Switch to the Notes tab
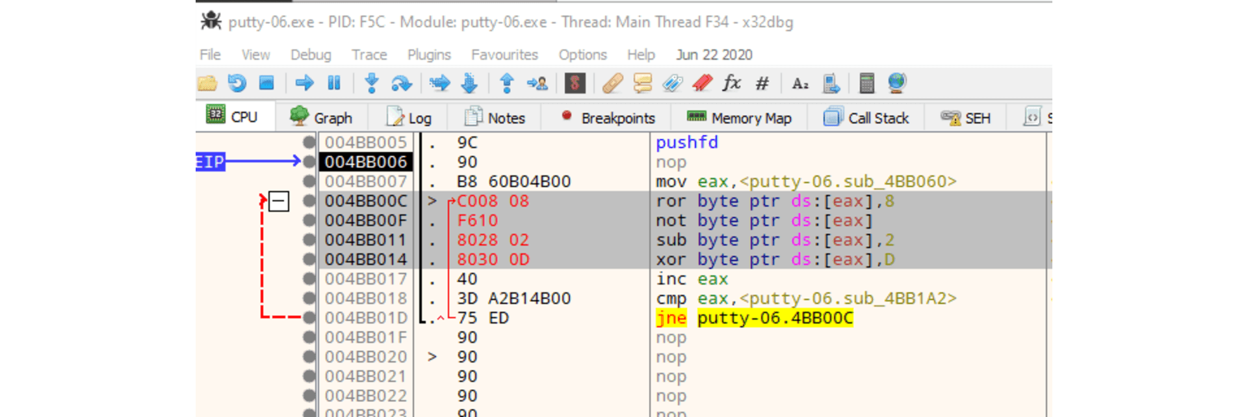This screenshot has width=1248, height=417. pyautogui.click(x=495, y=118)
